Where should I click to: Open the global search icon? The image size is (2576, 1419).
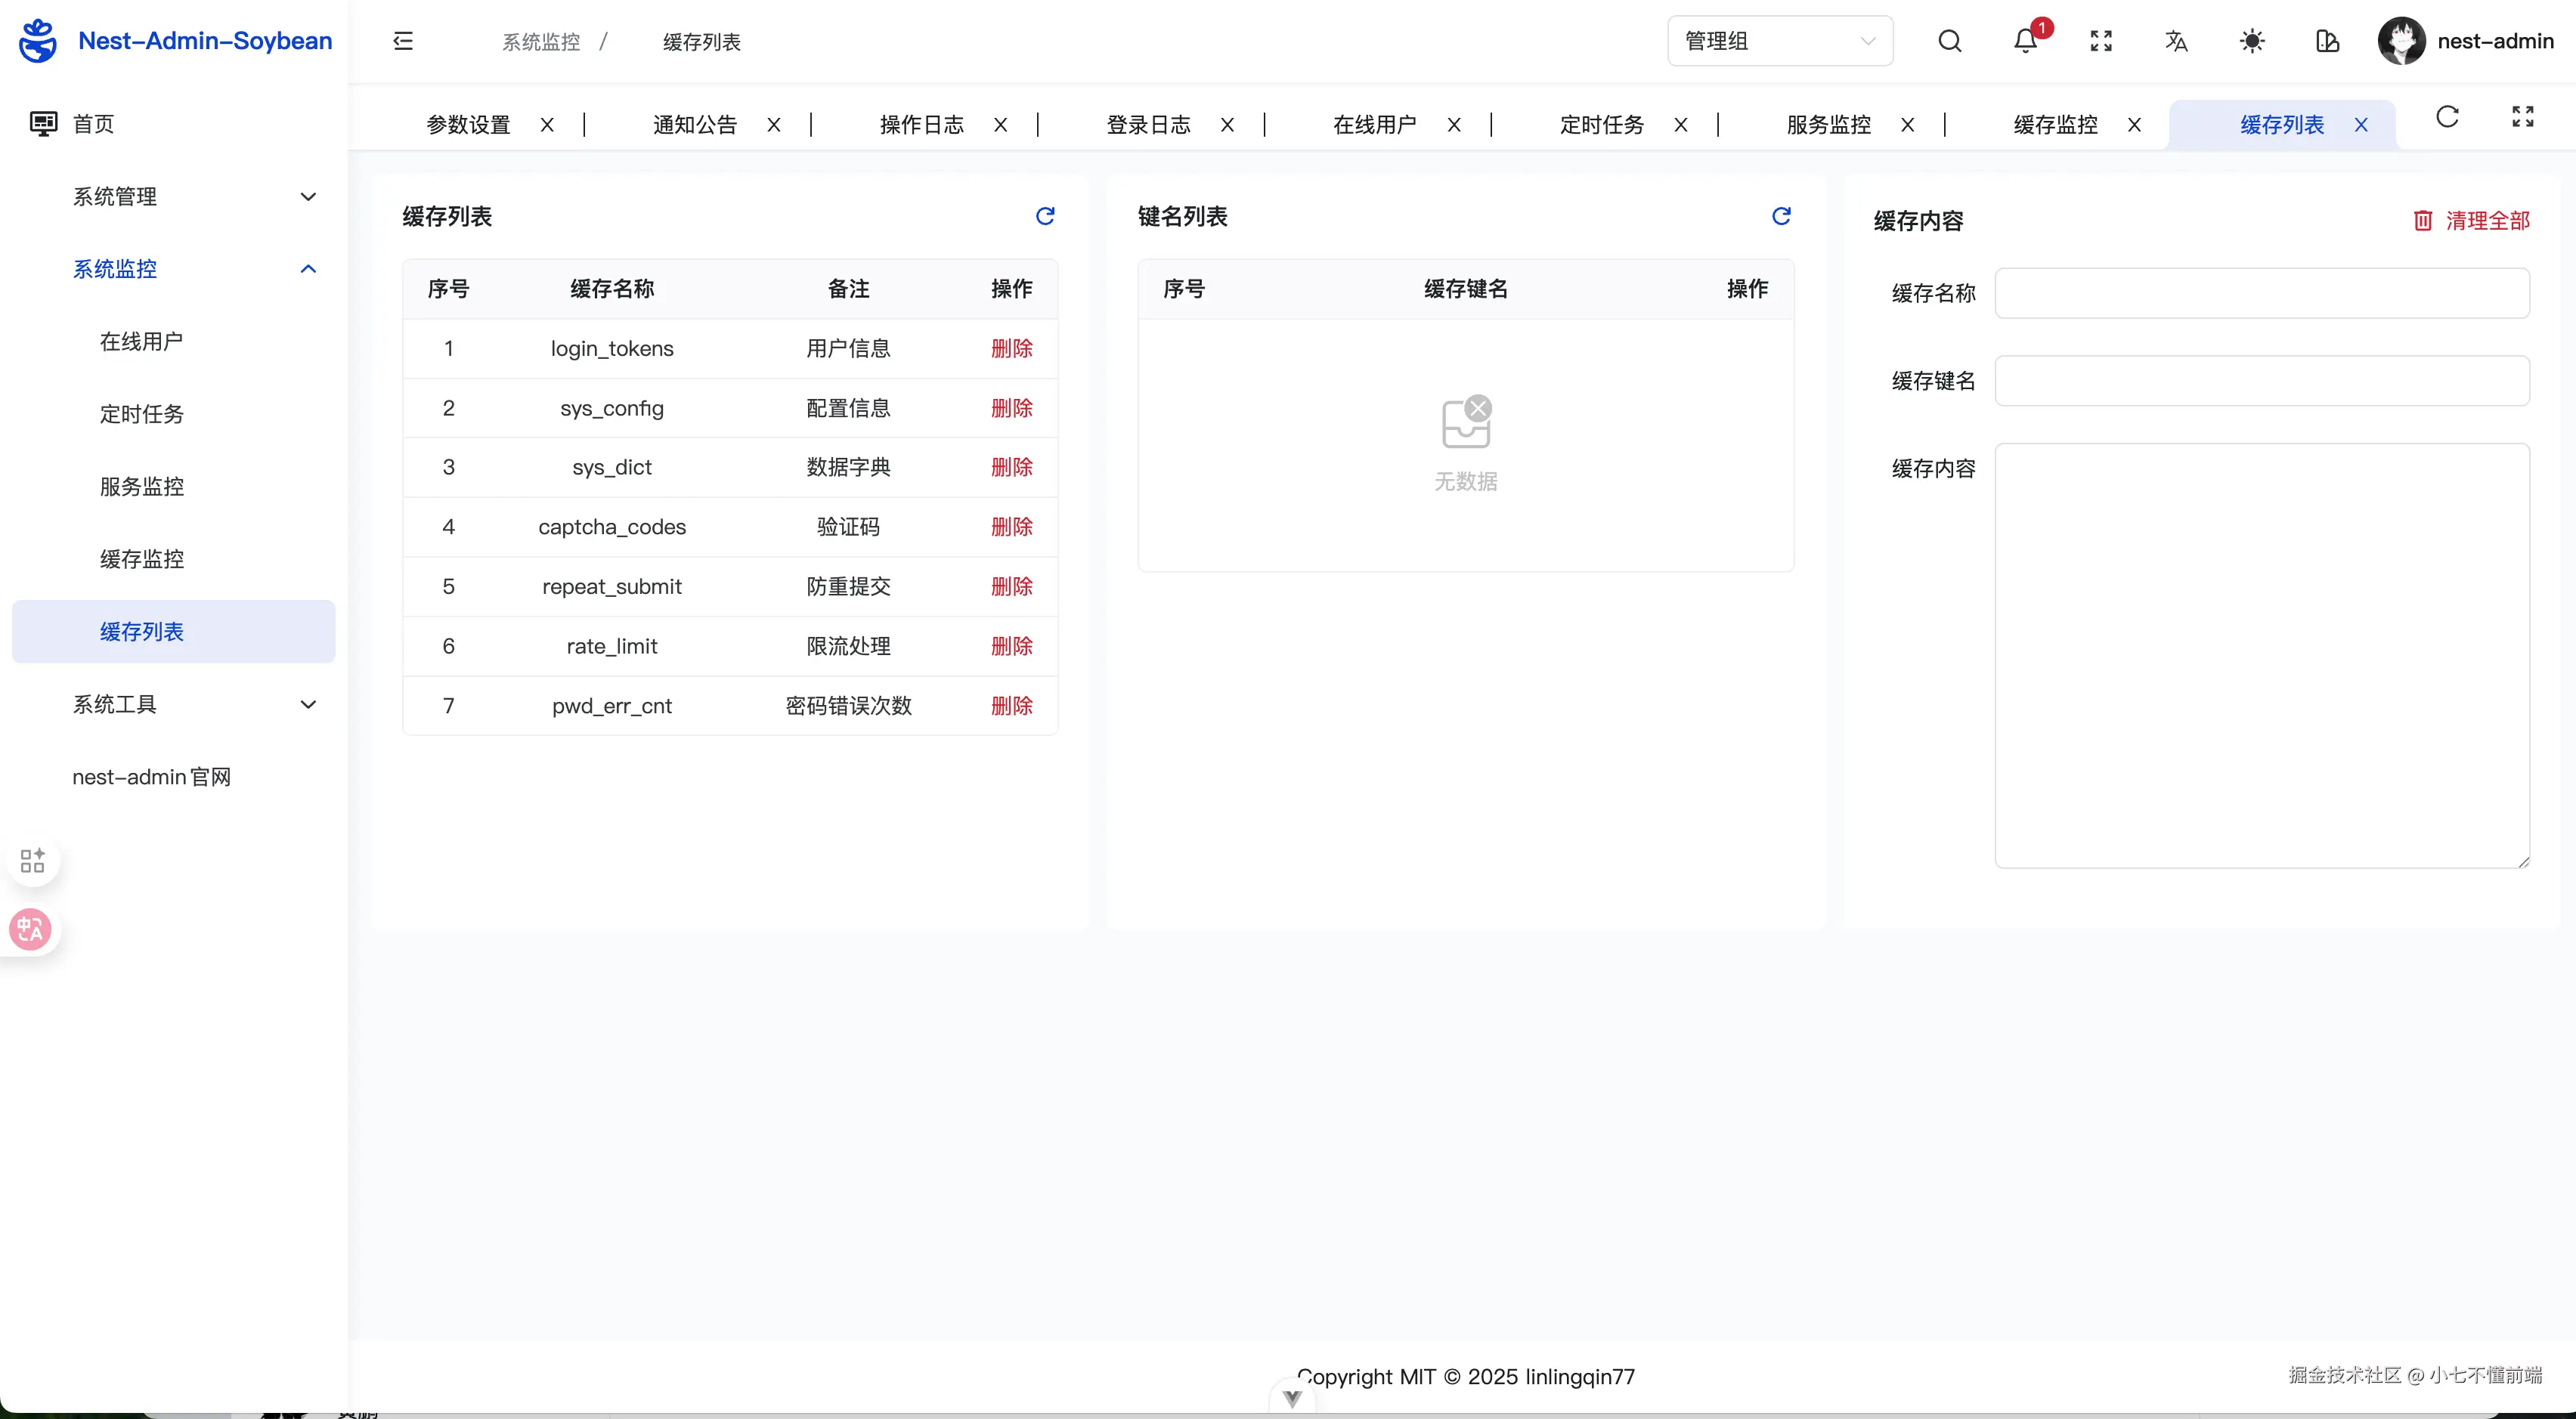pos(1949,41)
